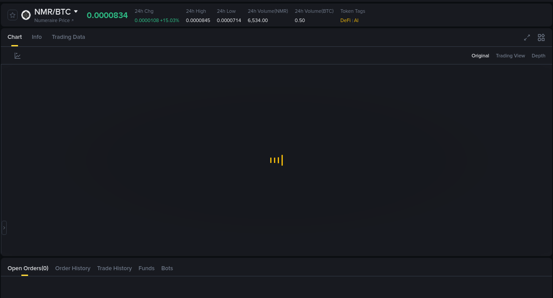Image resolution: width=553 pixels, height=298 pixels.
Task: Open the NMR/BTC pair selector dropdown
Action: (75, 11)
